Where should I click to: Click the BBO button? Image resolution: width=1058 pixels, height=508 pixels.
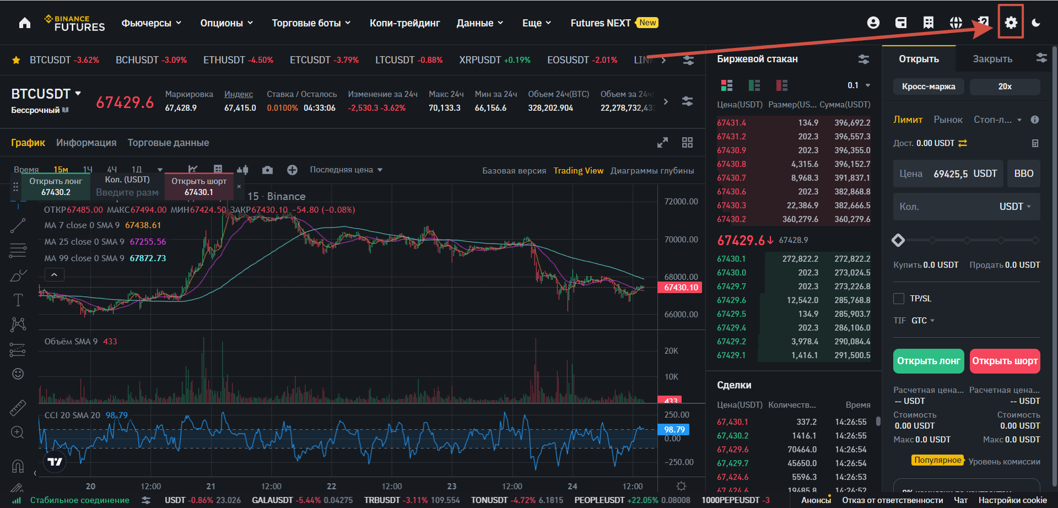(1023, 174)
